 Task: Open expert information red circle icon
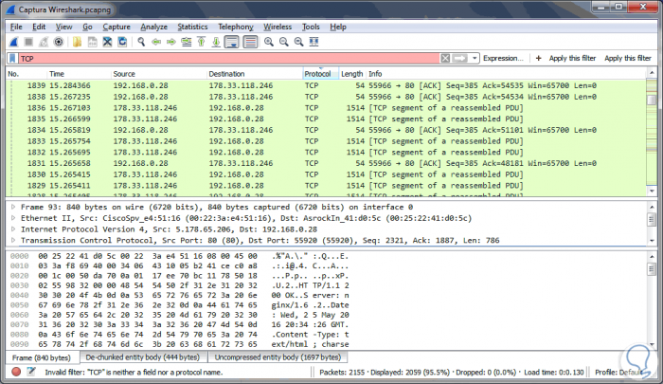click(x=16, y=372)
